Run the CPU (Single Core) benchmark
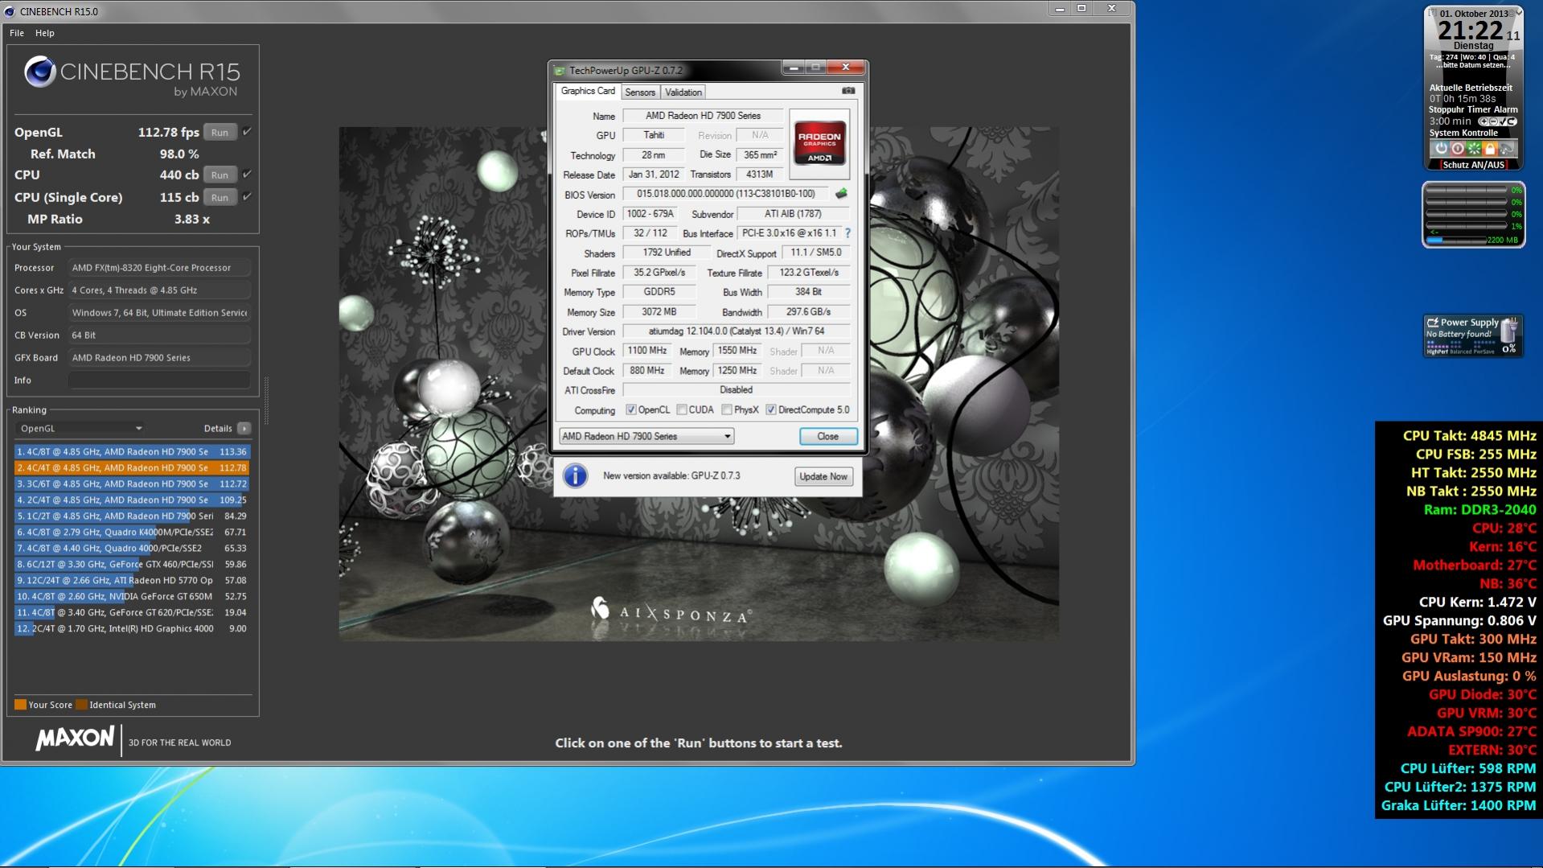This screenshot has height=868, width=1543. [220, 198]
